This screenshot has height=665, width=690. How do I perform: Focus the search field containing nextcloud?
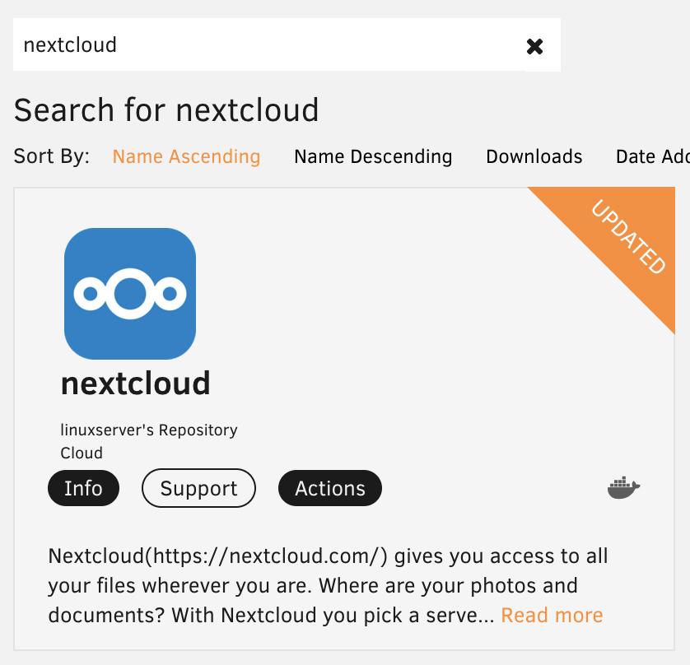[x=263, y=44]
